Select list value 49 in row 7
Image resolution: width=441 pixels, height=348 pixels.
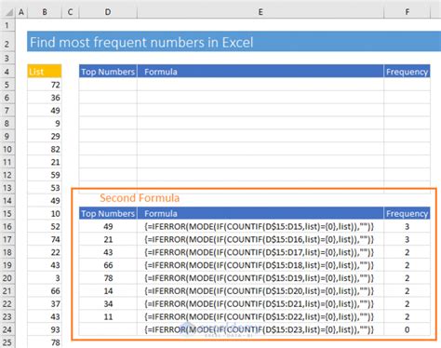45,110
